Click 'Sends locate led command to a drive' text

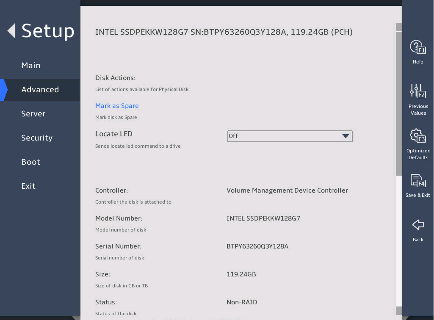[x=138, y=146]
